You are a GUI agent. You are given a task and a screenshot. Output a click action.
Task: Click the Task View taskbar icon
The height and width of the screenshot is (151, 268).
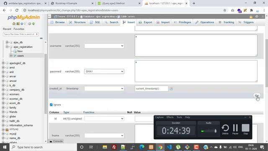(x=91, y=147)
